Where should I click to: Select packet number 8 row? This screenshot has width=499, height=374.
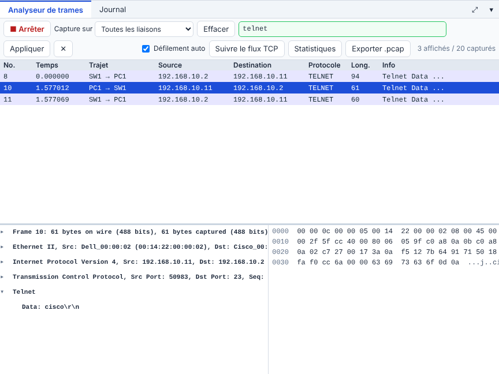249,76
